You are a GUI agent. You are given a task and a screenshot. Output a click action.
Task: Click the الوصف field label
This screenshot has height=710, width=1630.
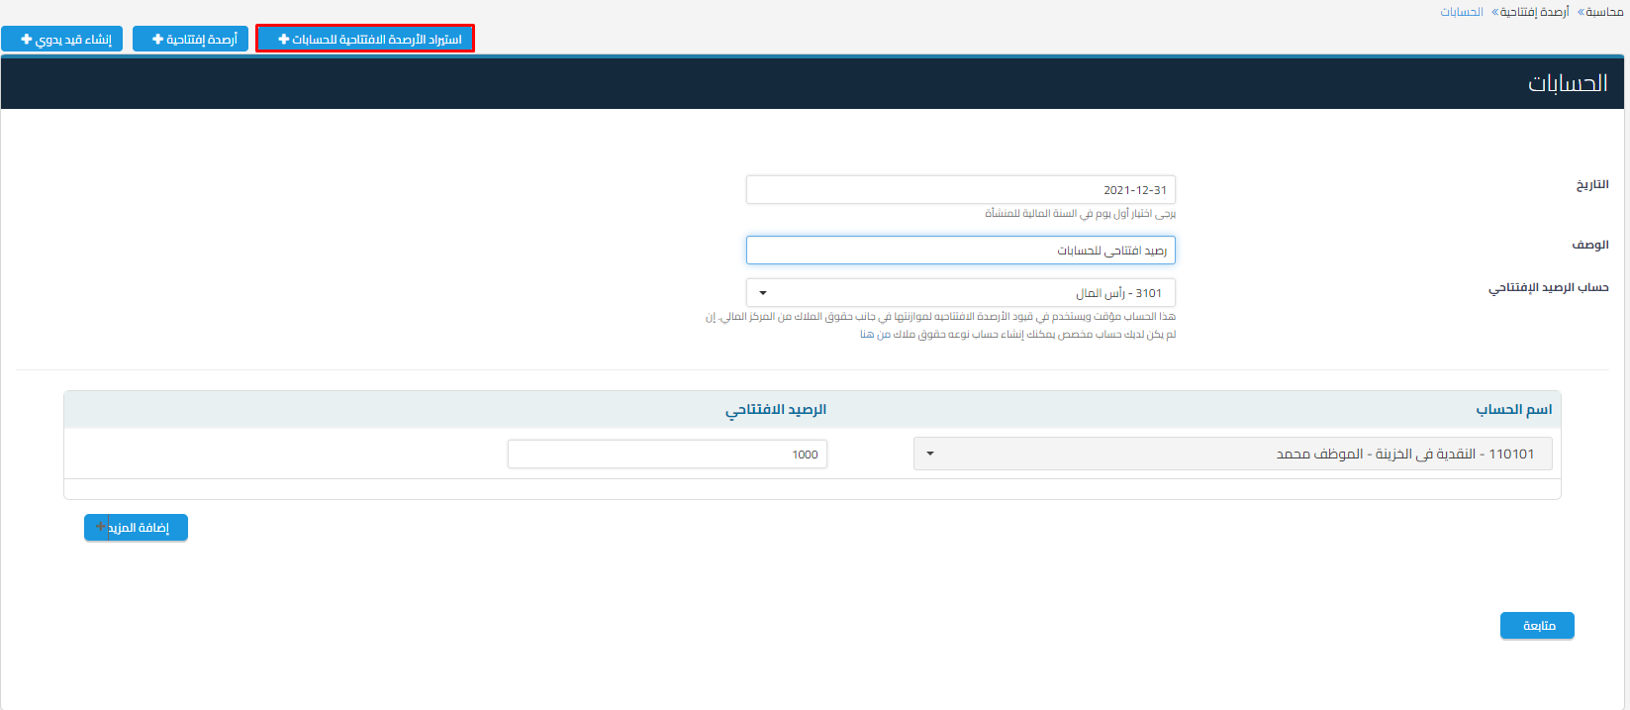tap(1589, 245)
